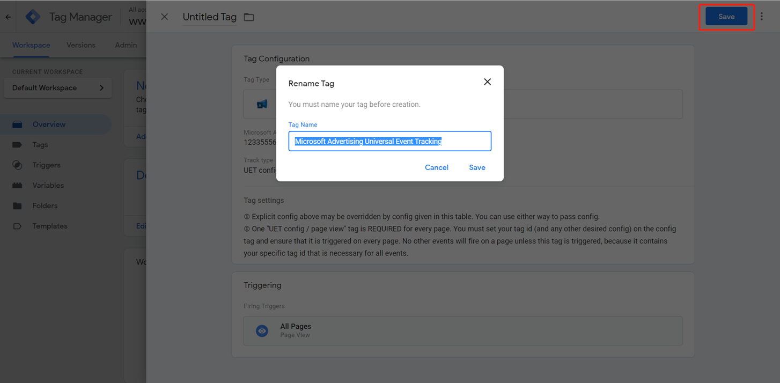Switch to the Admin tab

126,45
